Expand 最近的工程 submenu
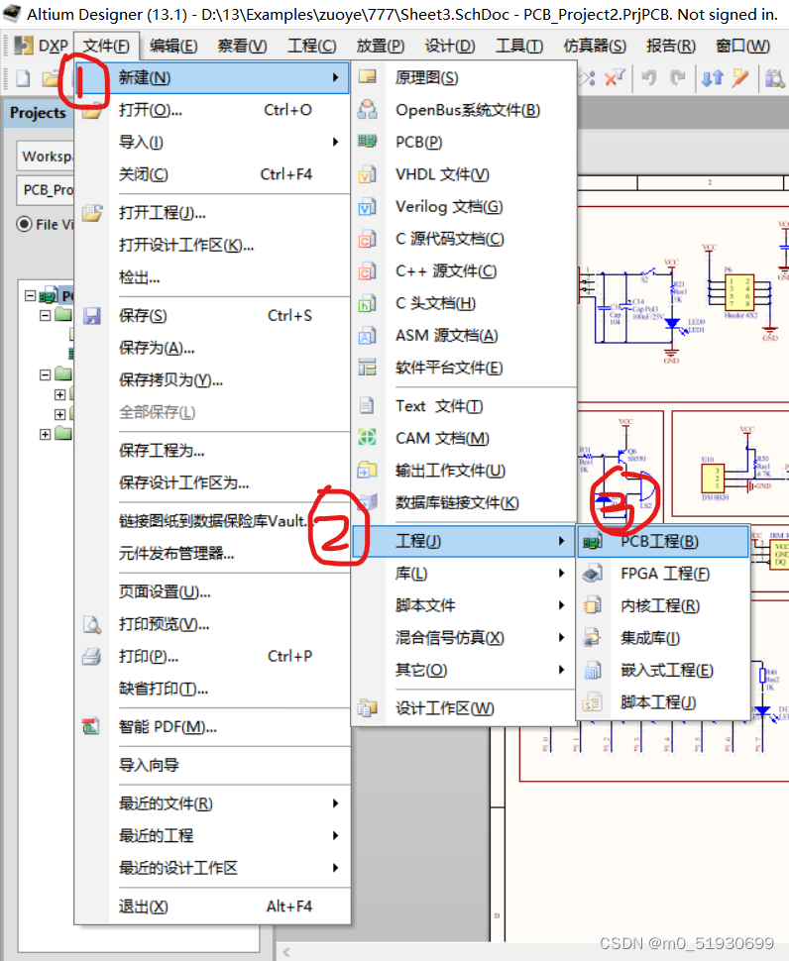This screenshot has height=961, width=789. pos(212,836)
